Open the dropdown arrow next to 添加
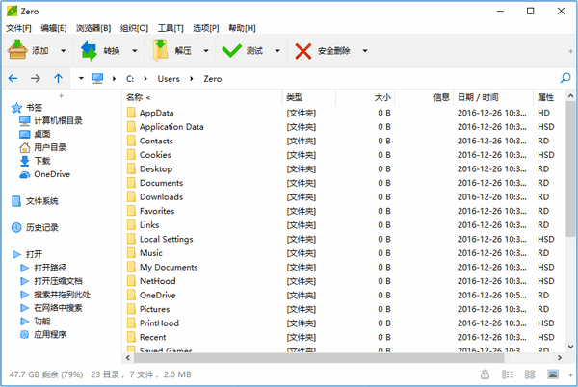The height and width of the screenshot is (387, 578). [64, 50]
